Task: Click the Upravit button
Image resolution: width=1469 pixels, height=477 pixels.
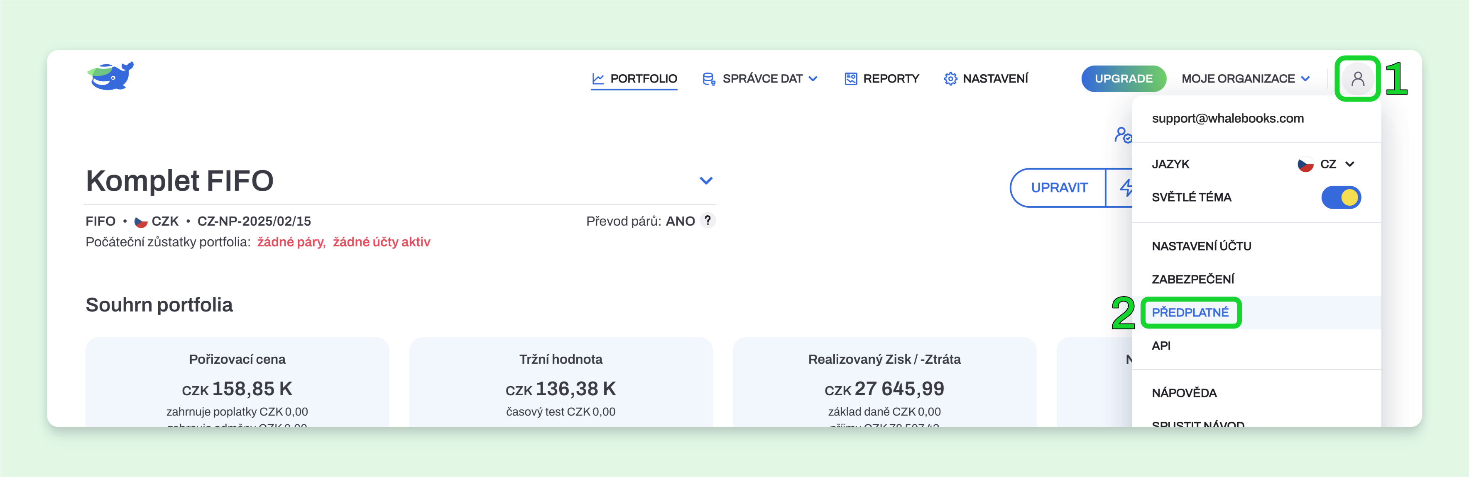Action: click(1059, 187)
